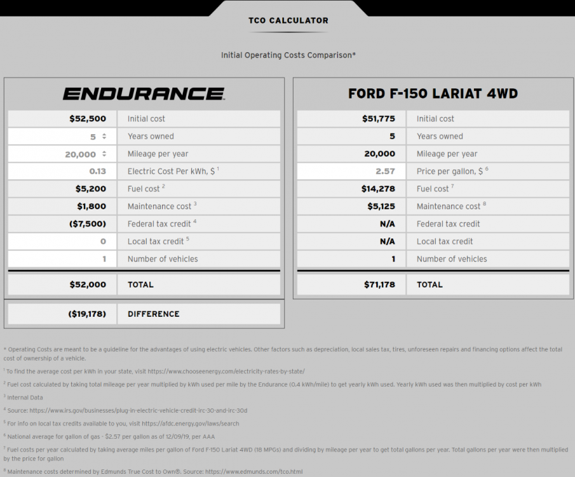Click the Years owned stepper arrows
The image size is (575, 477).
point(104,136)
